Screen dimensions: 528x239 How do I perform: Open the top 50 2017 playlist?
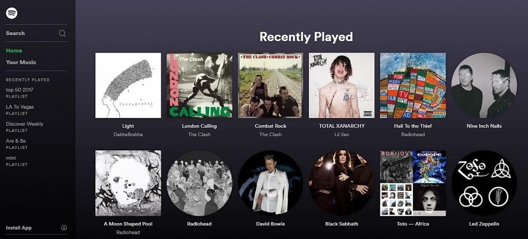click(20, 93)
